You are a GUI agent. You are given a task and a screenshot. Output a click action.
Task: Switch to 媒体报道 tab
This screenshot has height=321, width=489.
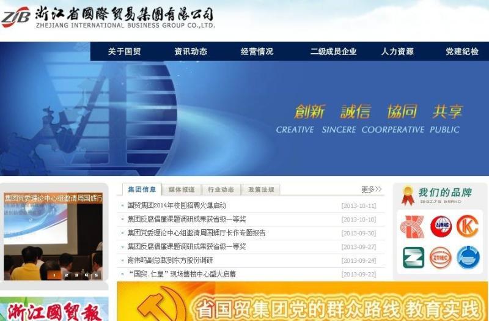182,190
